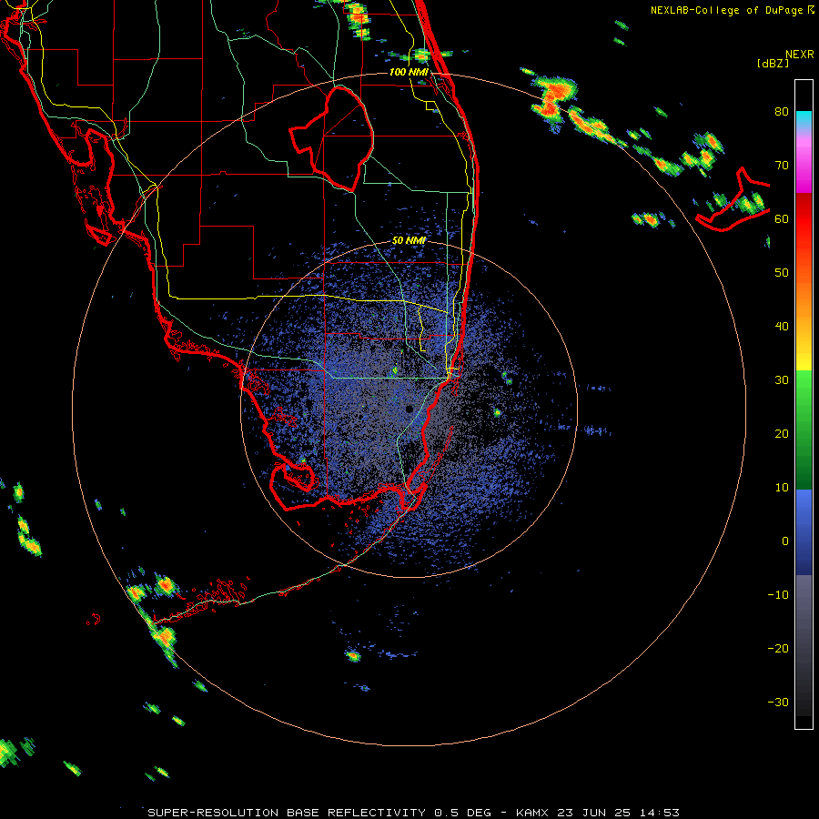Click the "-30" value on dBZ scale

[778, 703]
